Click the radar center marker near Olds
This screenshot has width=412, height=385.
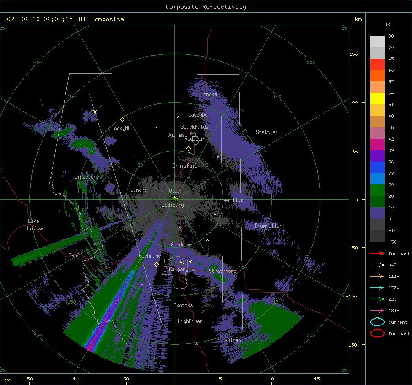175,199
